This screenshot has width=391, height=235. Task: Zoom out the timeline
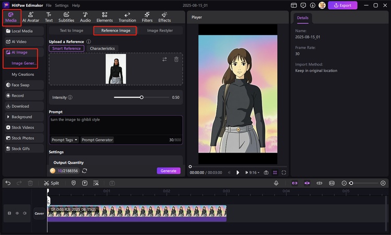point(344,183)
